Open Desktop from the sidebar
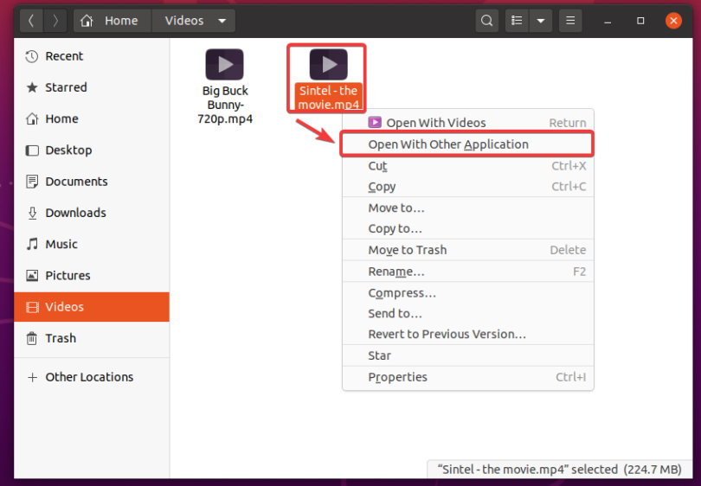 (92, 150)
